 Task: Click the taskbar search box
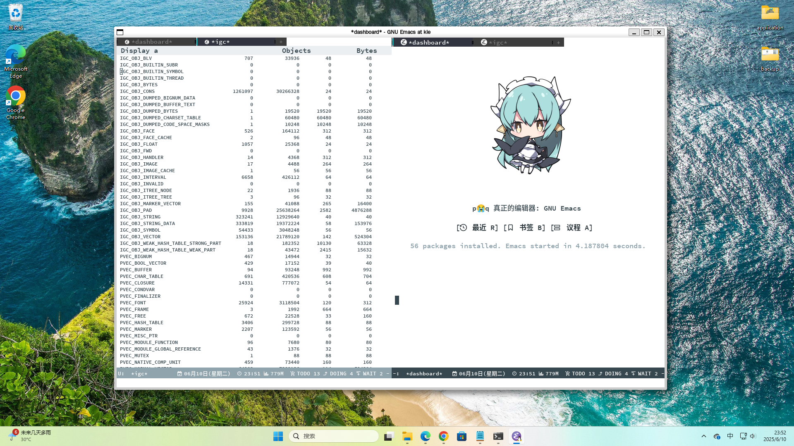pyautogui.click(x=333, y=436)
